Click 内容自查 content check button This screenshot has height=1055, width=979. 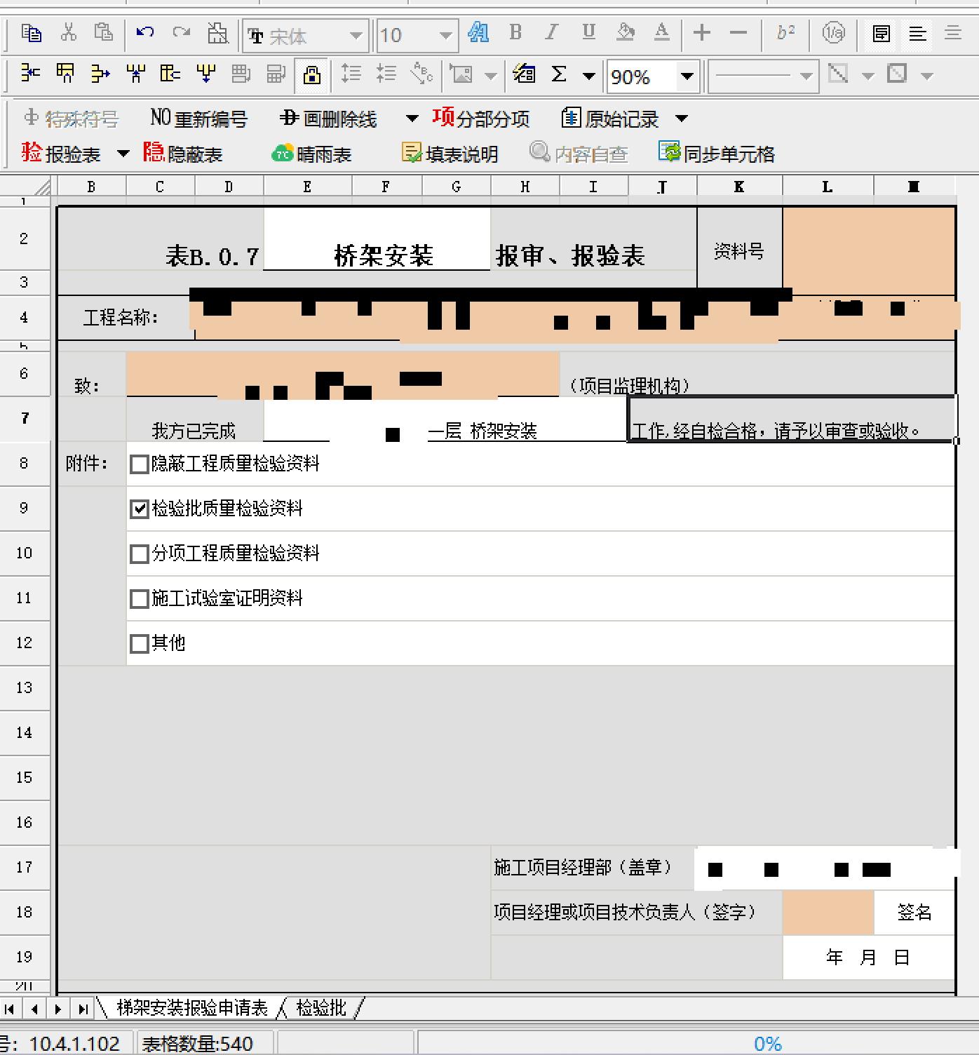point(579,154)
